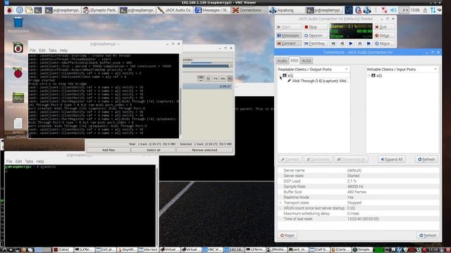Stop the JACK server with Stop button
Image resolution: width=451 pixels, height=253 pixels.
click(x=315, y=27)
